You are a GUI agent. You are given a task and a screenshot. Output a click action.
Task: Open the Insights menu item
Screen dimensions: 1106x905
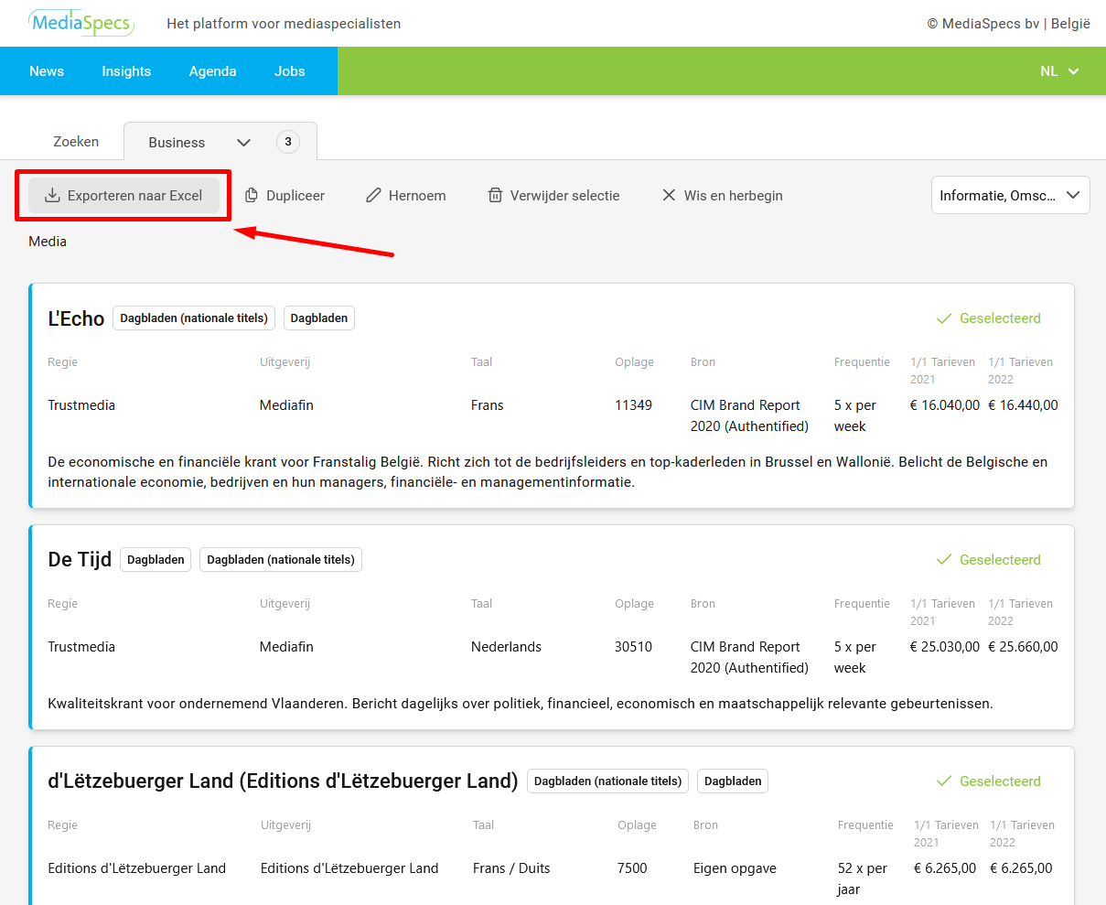pyautogui.click(x=126, y=71)
